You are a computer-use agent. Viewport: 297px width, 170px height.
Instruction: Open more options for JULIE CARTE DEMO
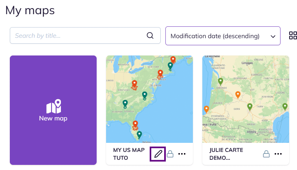point(278,154)
